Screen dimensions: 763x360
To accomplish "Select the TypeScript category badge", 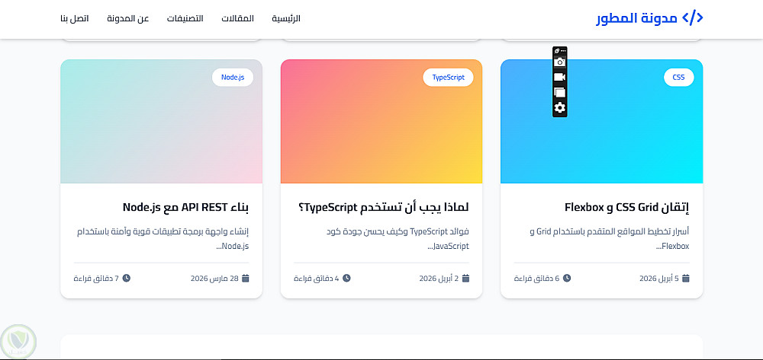I will (448, 77).
